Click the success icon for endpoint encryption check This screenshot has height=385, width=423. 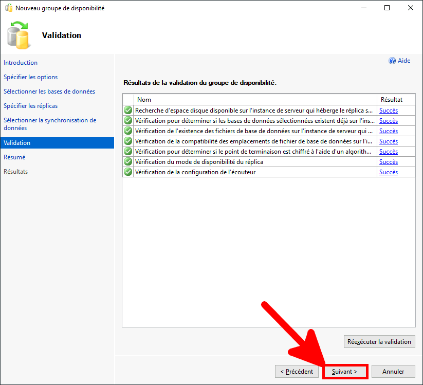[128, 151]
